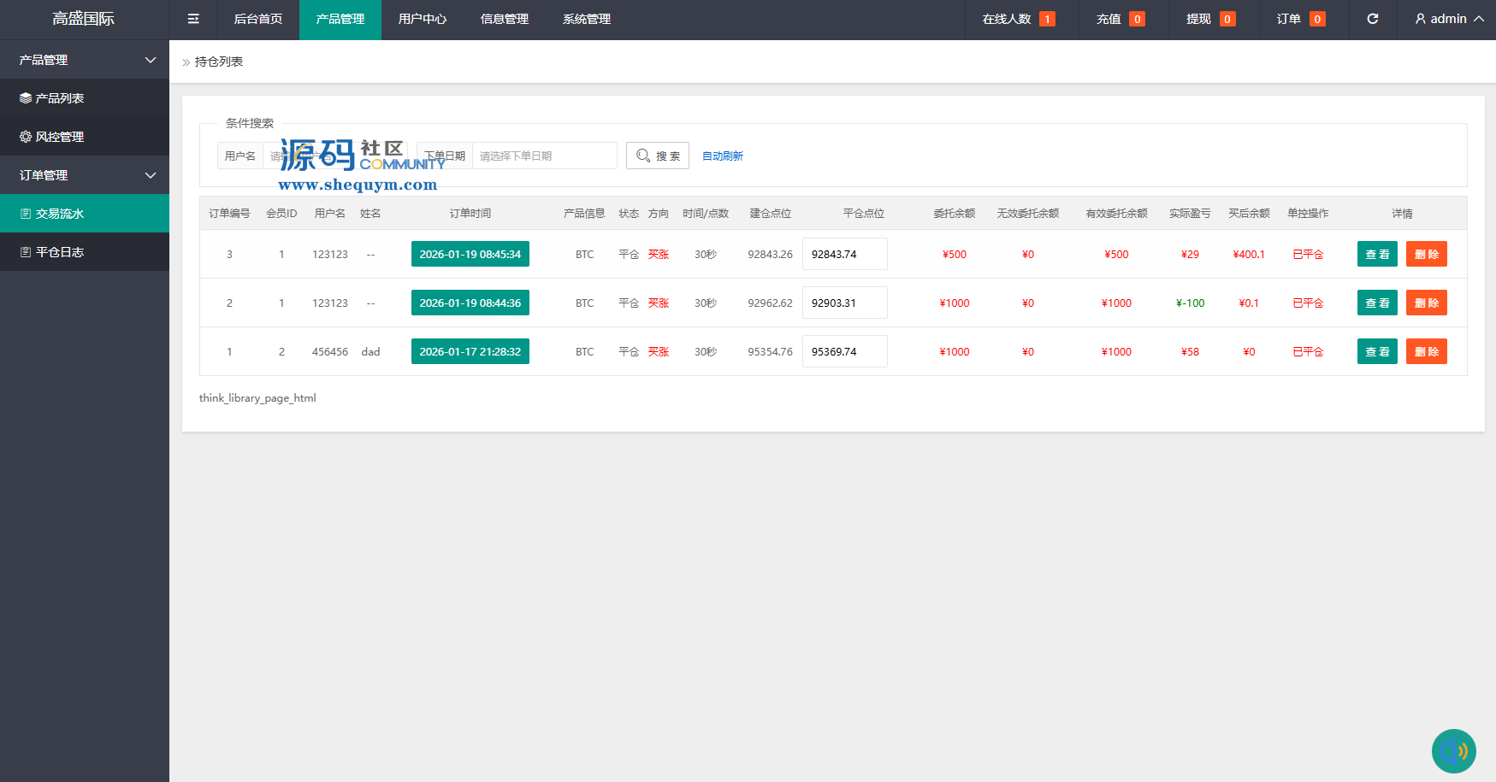Click the refresh icon in top bar
Viewport: 1496px width, 782px height.
(x=1373, y=19)
